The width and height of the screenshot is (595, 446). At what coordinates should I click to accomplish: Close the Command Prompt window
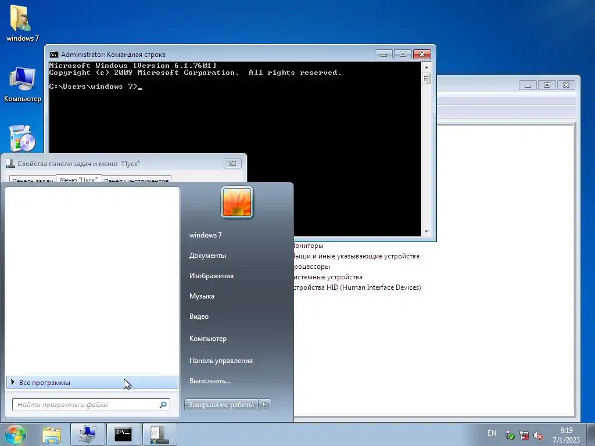pos(422,55)
